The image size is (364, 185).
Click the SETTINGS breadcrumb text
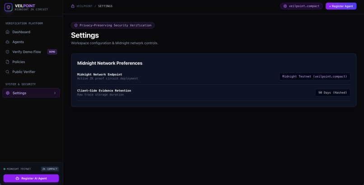click(x=105, y=6)
